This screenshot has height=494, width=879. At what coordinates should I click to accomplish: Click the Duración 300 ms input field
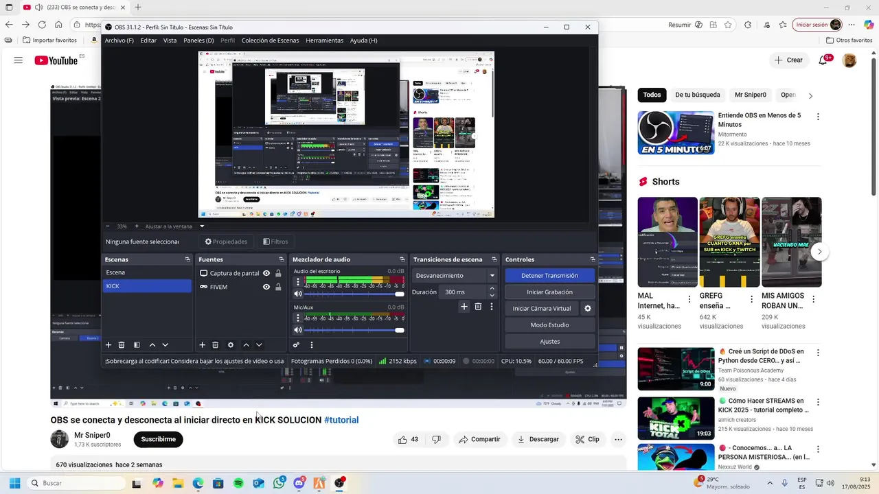(x=464, y=292)
